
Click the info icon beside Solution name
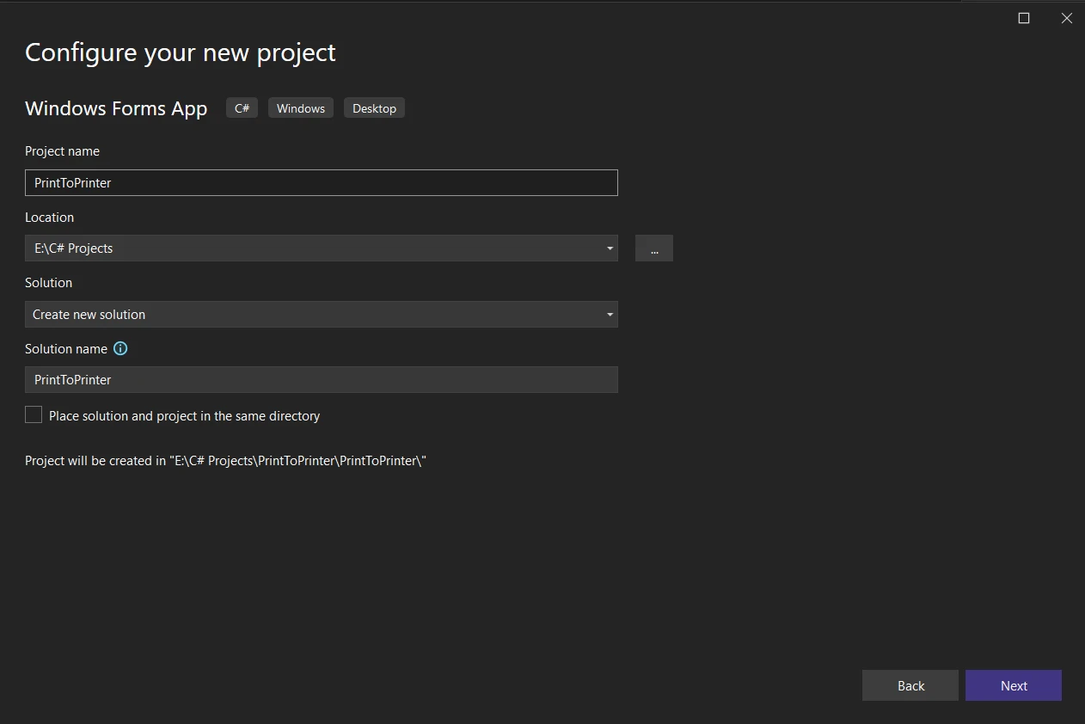(x=120, y=348)
